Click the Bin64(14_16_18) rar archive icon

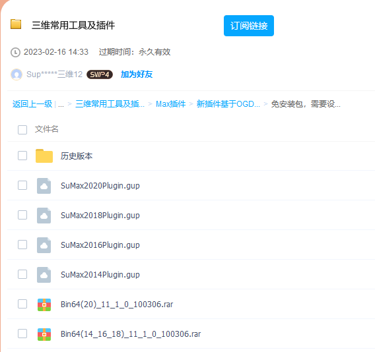click(x=44, y=334)
